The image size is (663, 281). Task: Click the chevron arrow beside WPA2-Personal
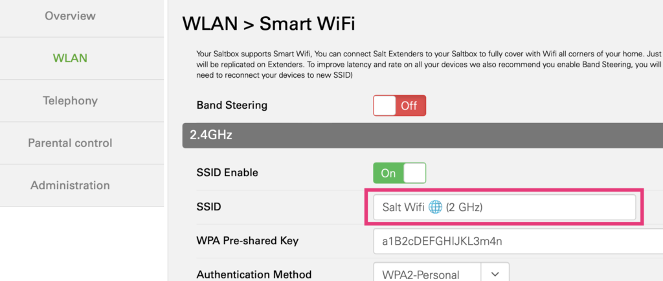[495, 275]
